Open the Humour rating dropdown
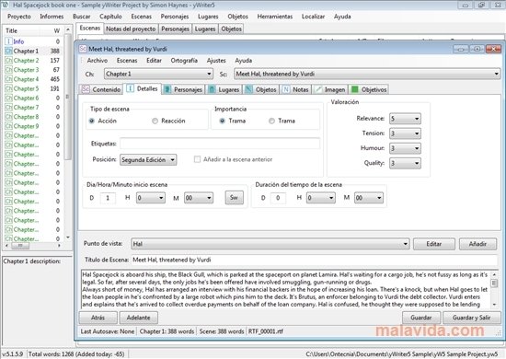The width and height of the screenshot is (506, 359). [405, 148]
